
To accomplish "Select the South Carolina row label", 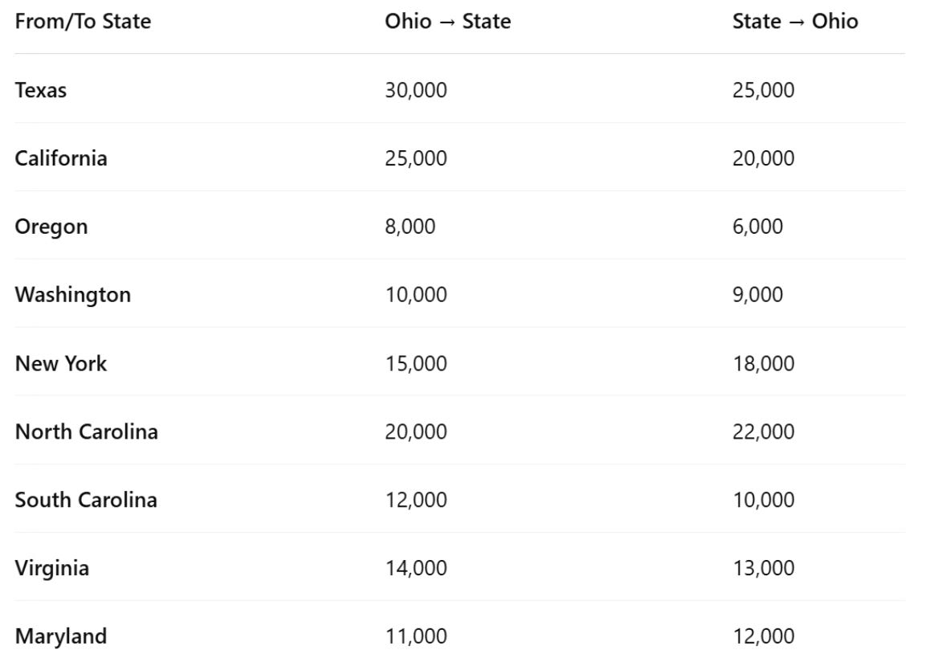I will (86, 500).
